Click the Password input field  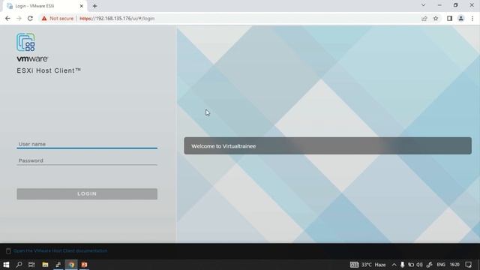87,160
